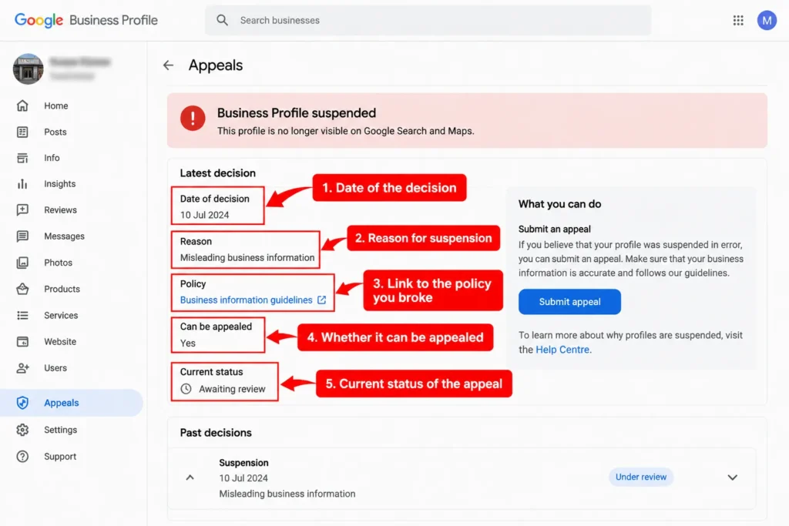Click the Under review status chip
This screenshot has height=526, width=789.
tap(641, 477)
